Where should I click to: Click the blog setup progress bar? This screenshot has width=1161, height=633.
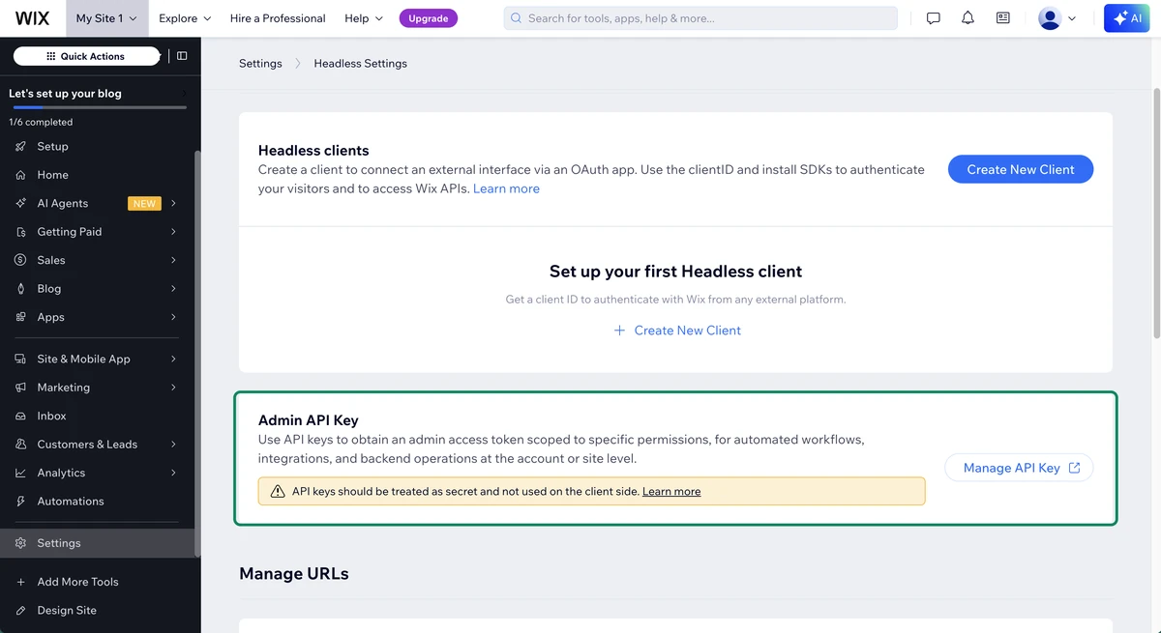98,107
